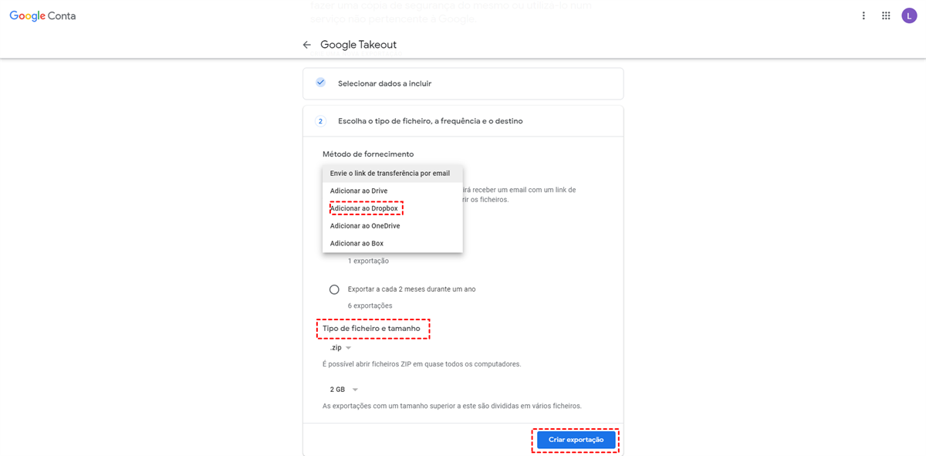
Task: Open the .zip file type dropdown
Action: pos(340,348)
